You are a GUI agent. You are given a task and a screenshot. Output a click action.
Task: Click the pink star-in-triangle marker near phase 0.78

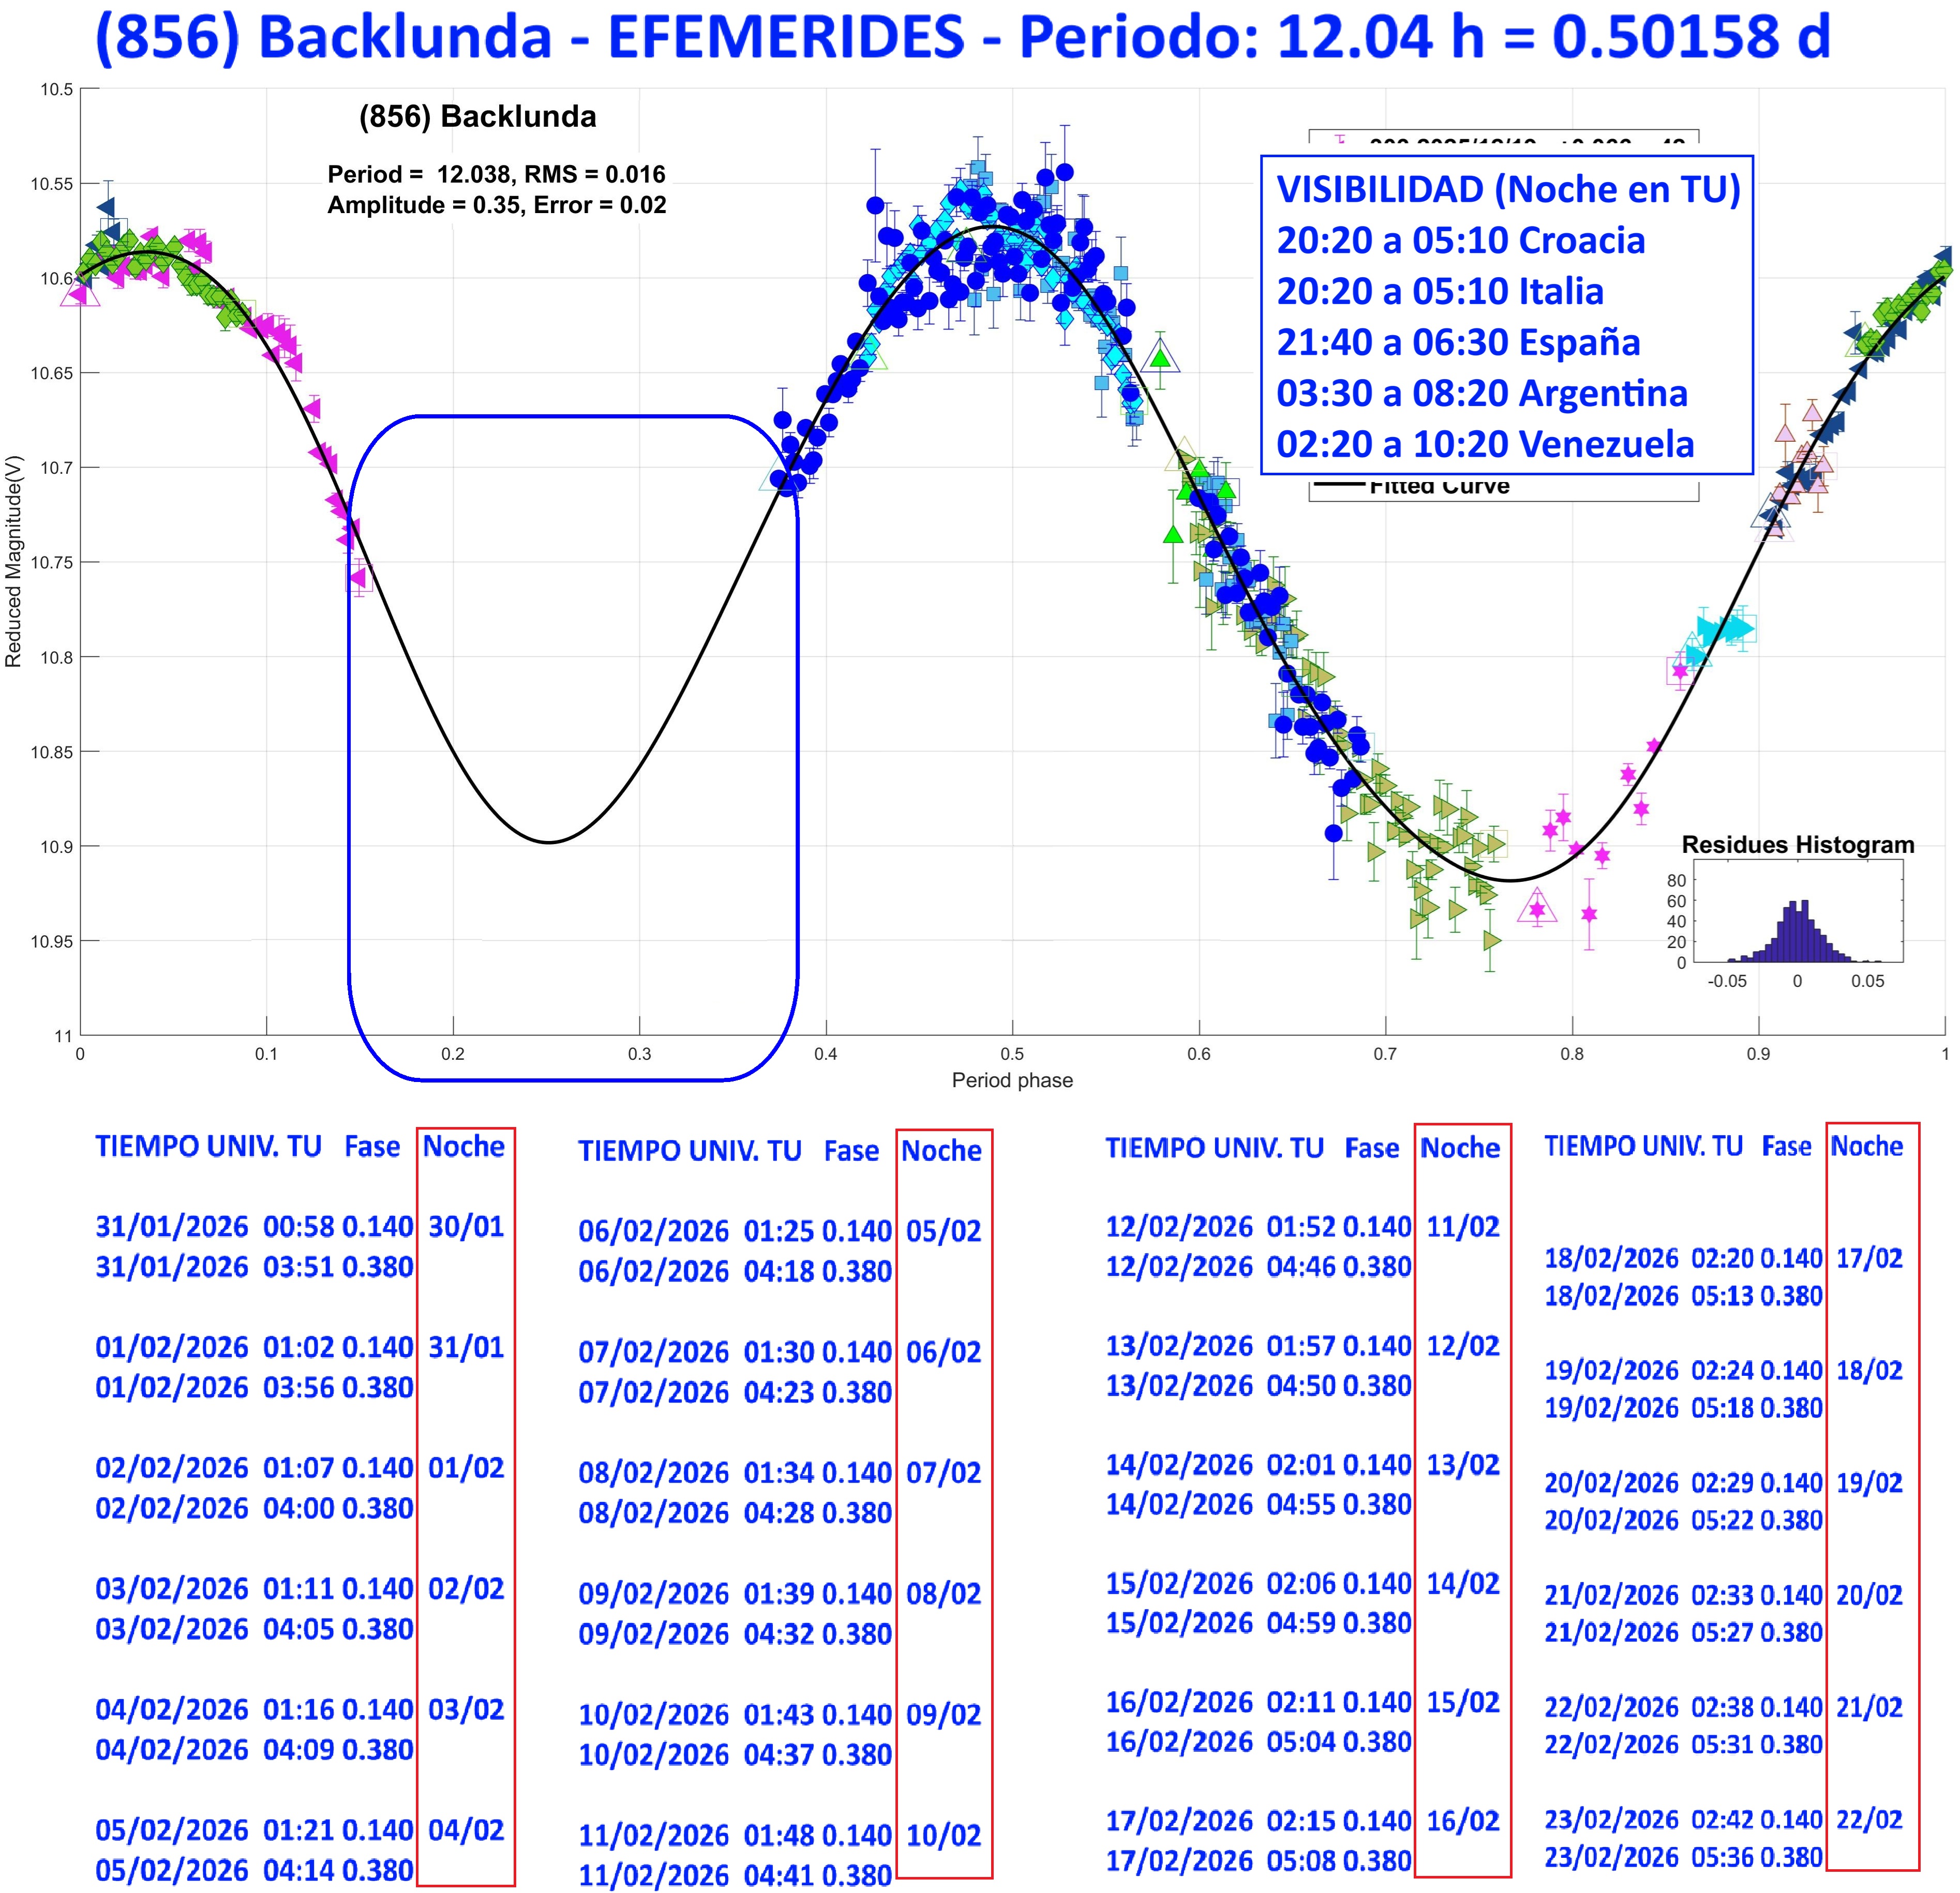[x=1537, y=909]
